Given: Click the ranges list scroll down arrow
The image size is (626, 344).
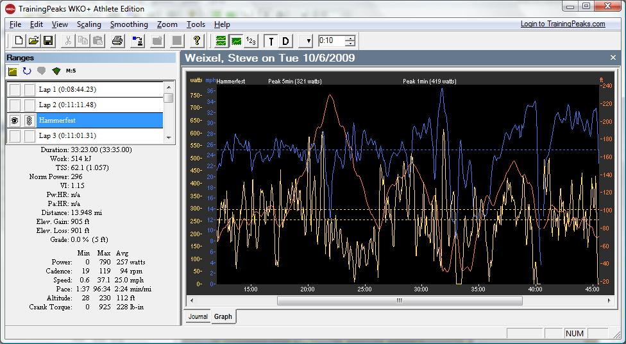Looking at the screenshot, I should [x=169, y=138].
